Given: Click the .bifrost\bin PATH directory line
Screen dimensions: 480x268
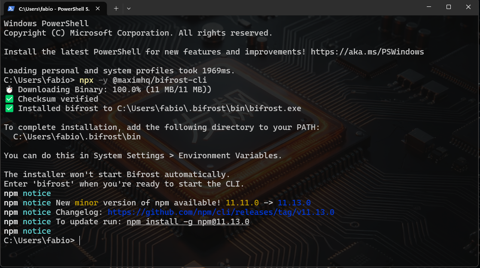Looking at the screenshot, I should [x=77, y=137].
